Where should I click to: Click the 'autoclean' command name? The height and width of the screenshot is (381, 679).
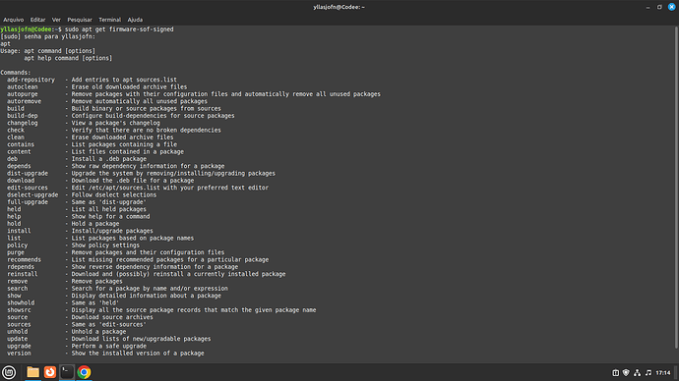(x=22, y=86)
